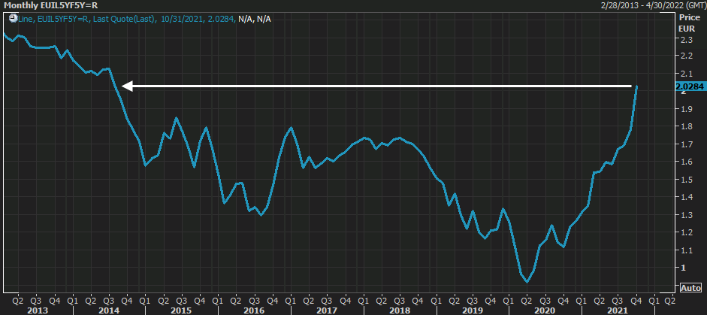The width and height of the screenshot is (707, 315).
Task: Select the 2016 year label on time axis
Action: click(253, 310)
